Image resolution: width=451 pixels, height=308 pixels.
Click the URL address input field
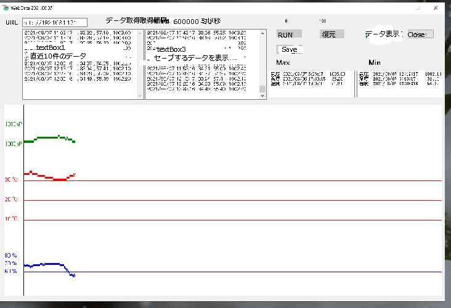54,22
